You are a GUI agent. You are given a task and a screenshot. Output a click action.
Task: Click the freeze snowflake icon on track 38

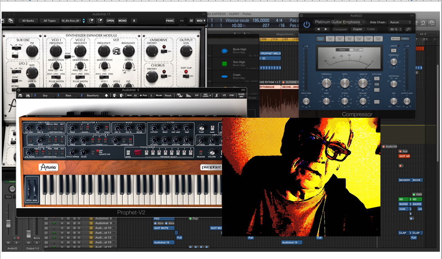(75, 238)
